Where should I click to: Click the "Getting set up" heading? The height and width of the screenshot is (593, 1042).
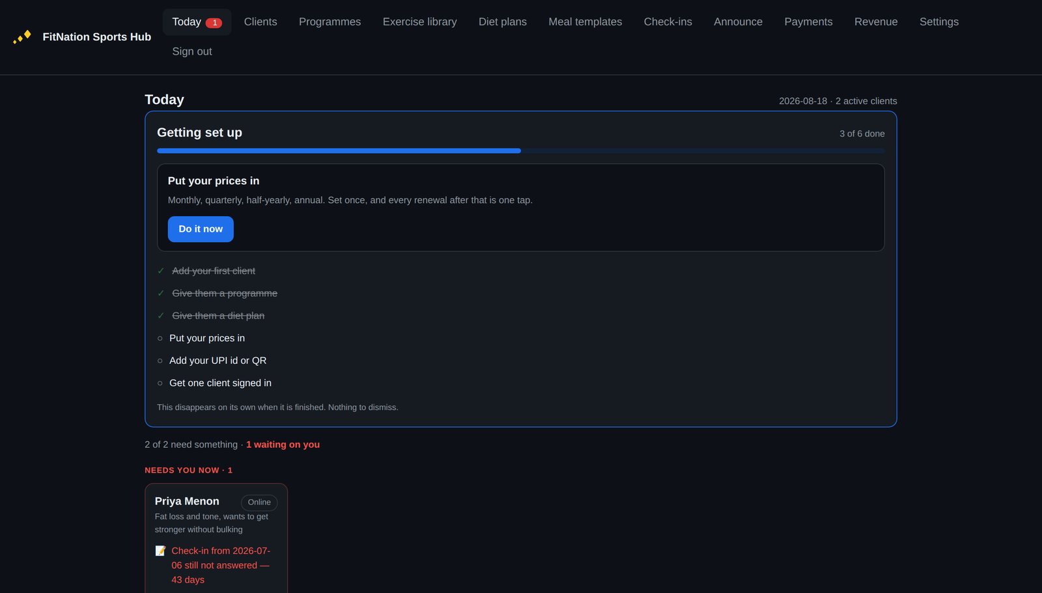tap(199, 133)
